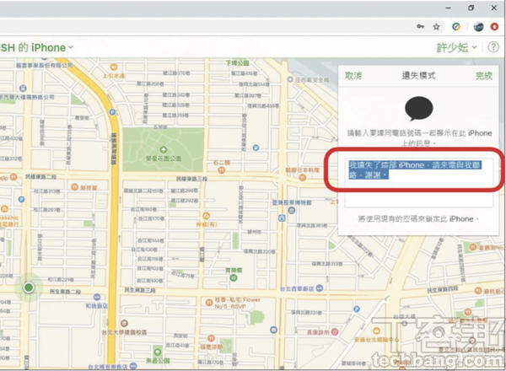Click the 伸威(有) orange shop marker
Image resolution: width=506 pixels, height=371 pixels.
click(206, 216)
